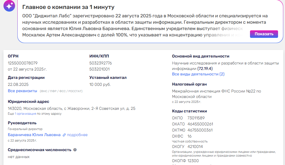The height and width of the screenshot is (165, 285).
Task: Open Все реквизиты link
Action: pyautogui.click(x=22, y=91)
